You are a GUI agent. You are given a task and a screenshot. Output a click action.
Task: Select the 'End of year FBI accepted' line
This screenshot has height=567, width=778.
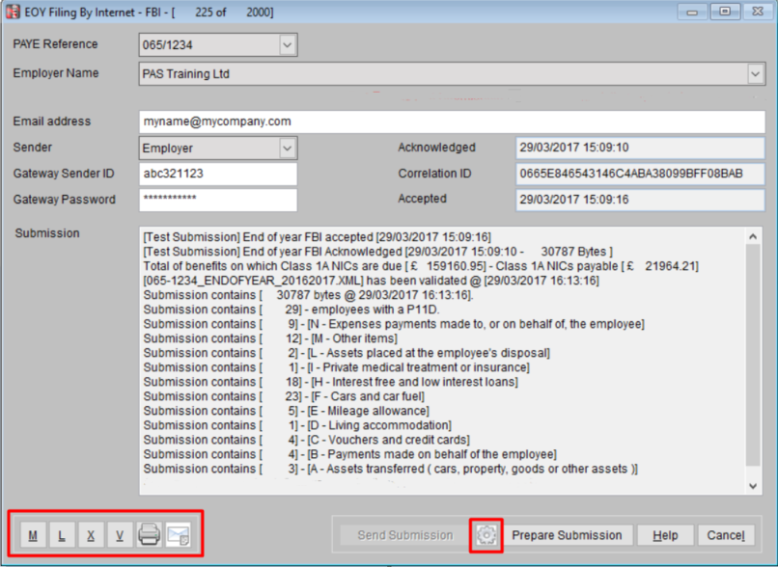click(x=317, y=237)
